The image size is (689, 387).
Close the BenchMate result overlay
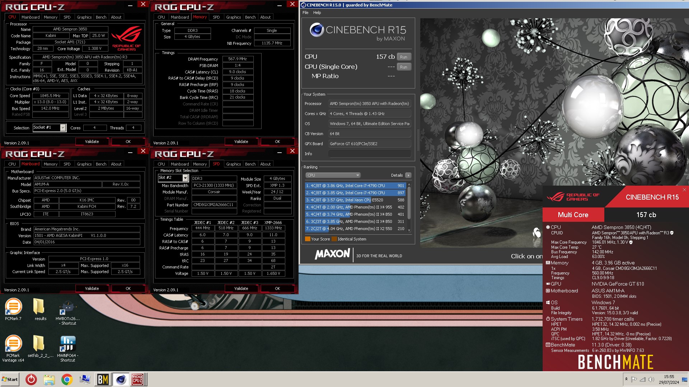684,190
